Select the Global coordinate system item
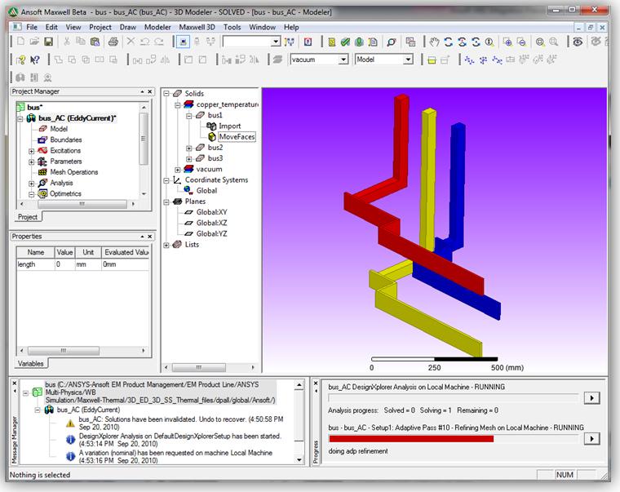This screenshot has height=492, width=620. [206, 191]
